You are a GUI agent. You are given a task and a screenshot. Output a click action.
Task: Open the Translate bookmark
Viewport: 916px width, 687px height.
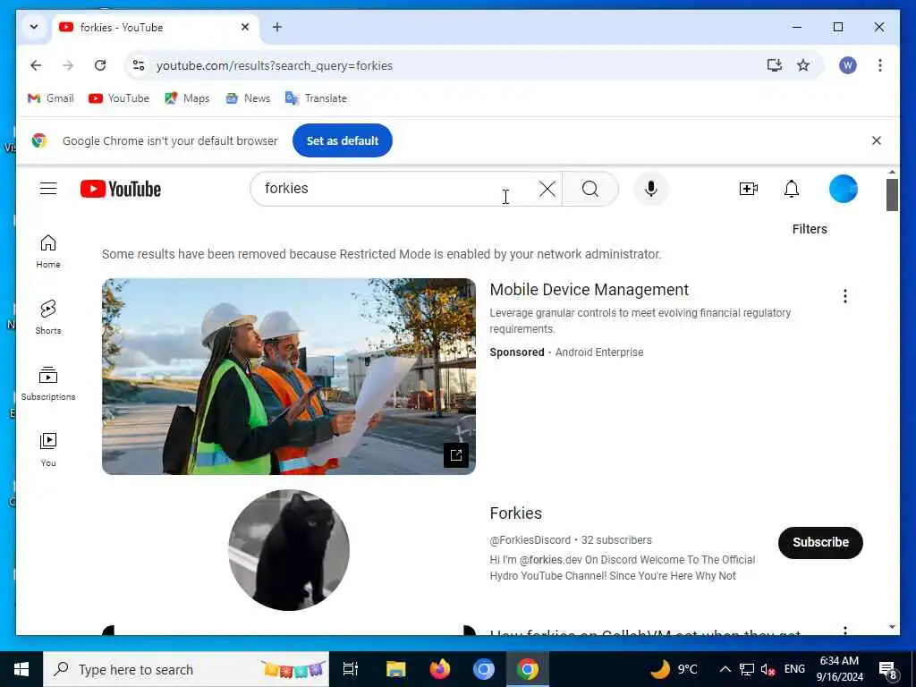coord(316,98)
